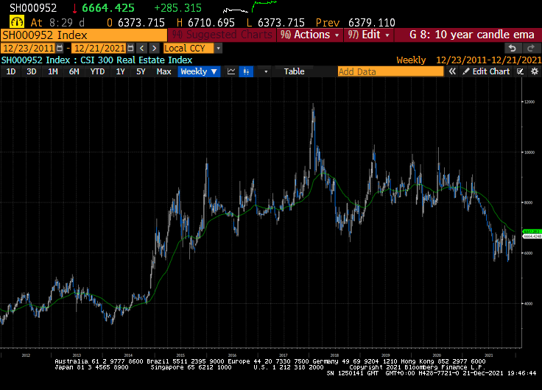Click the intraday sparkline thumbnail
Screen dimensions: 542x390
tap(250, 7)
